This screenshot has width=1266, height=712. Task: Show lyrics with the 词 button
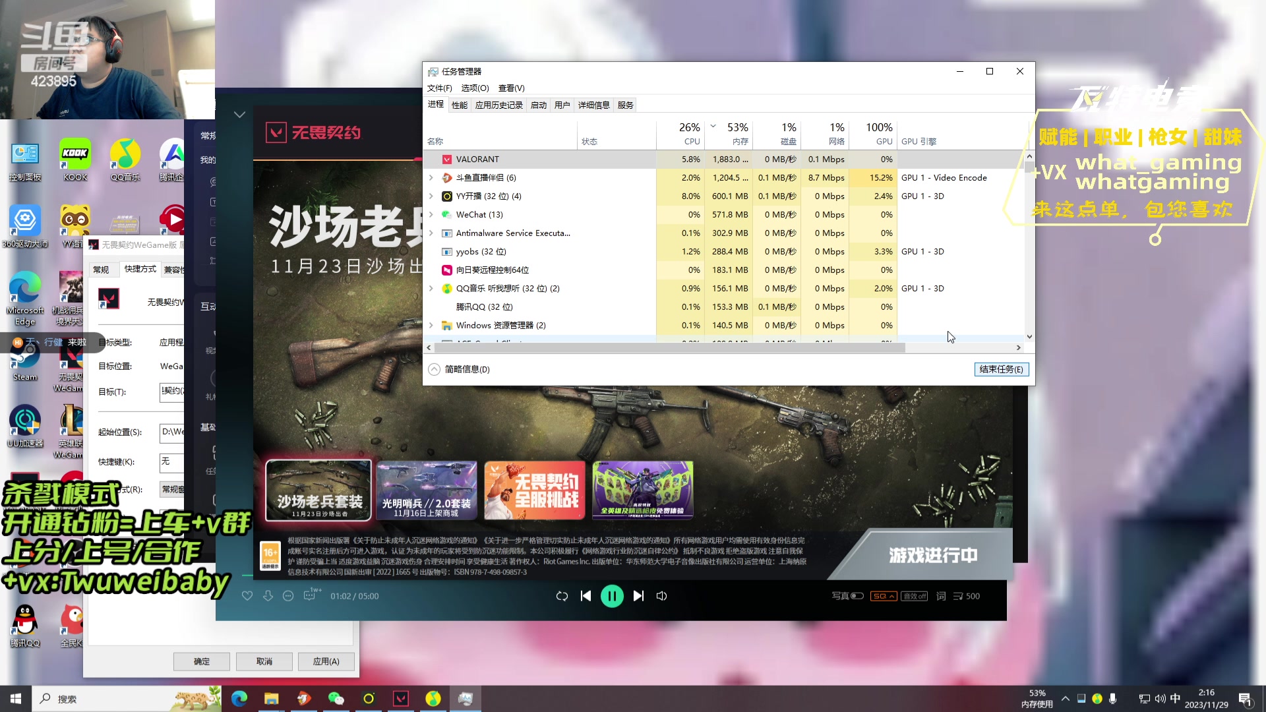941,596
